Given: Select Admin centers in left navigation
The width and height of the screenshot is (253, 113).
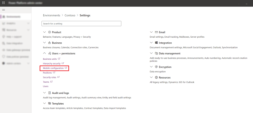Looking at the screenshot, I should [16, 63].
